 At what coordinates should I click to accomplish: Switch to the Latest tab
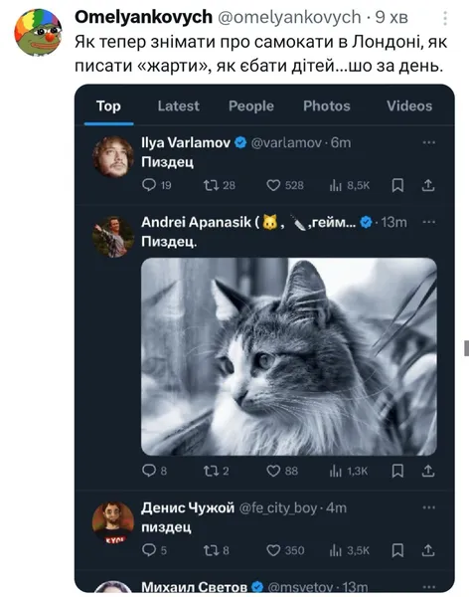tap(179, 105)
